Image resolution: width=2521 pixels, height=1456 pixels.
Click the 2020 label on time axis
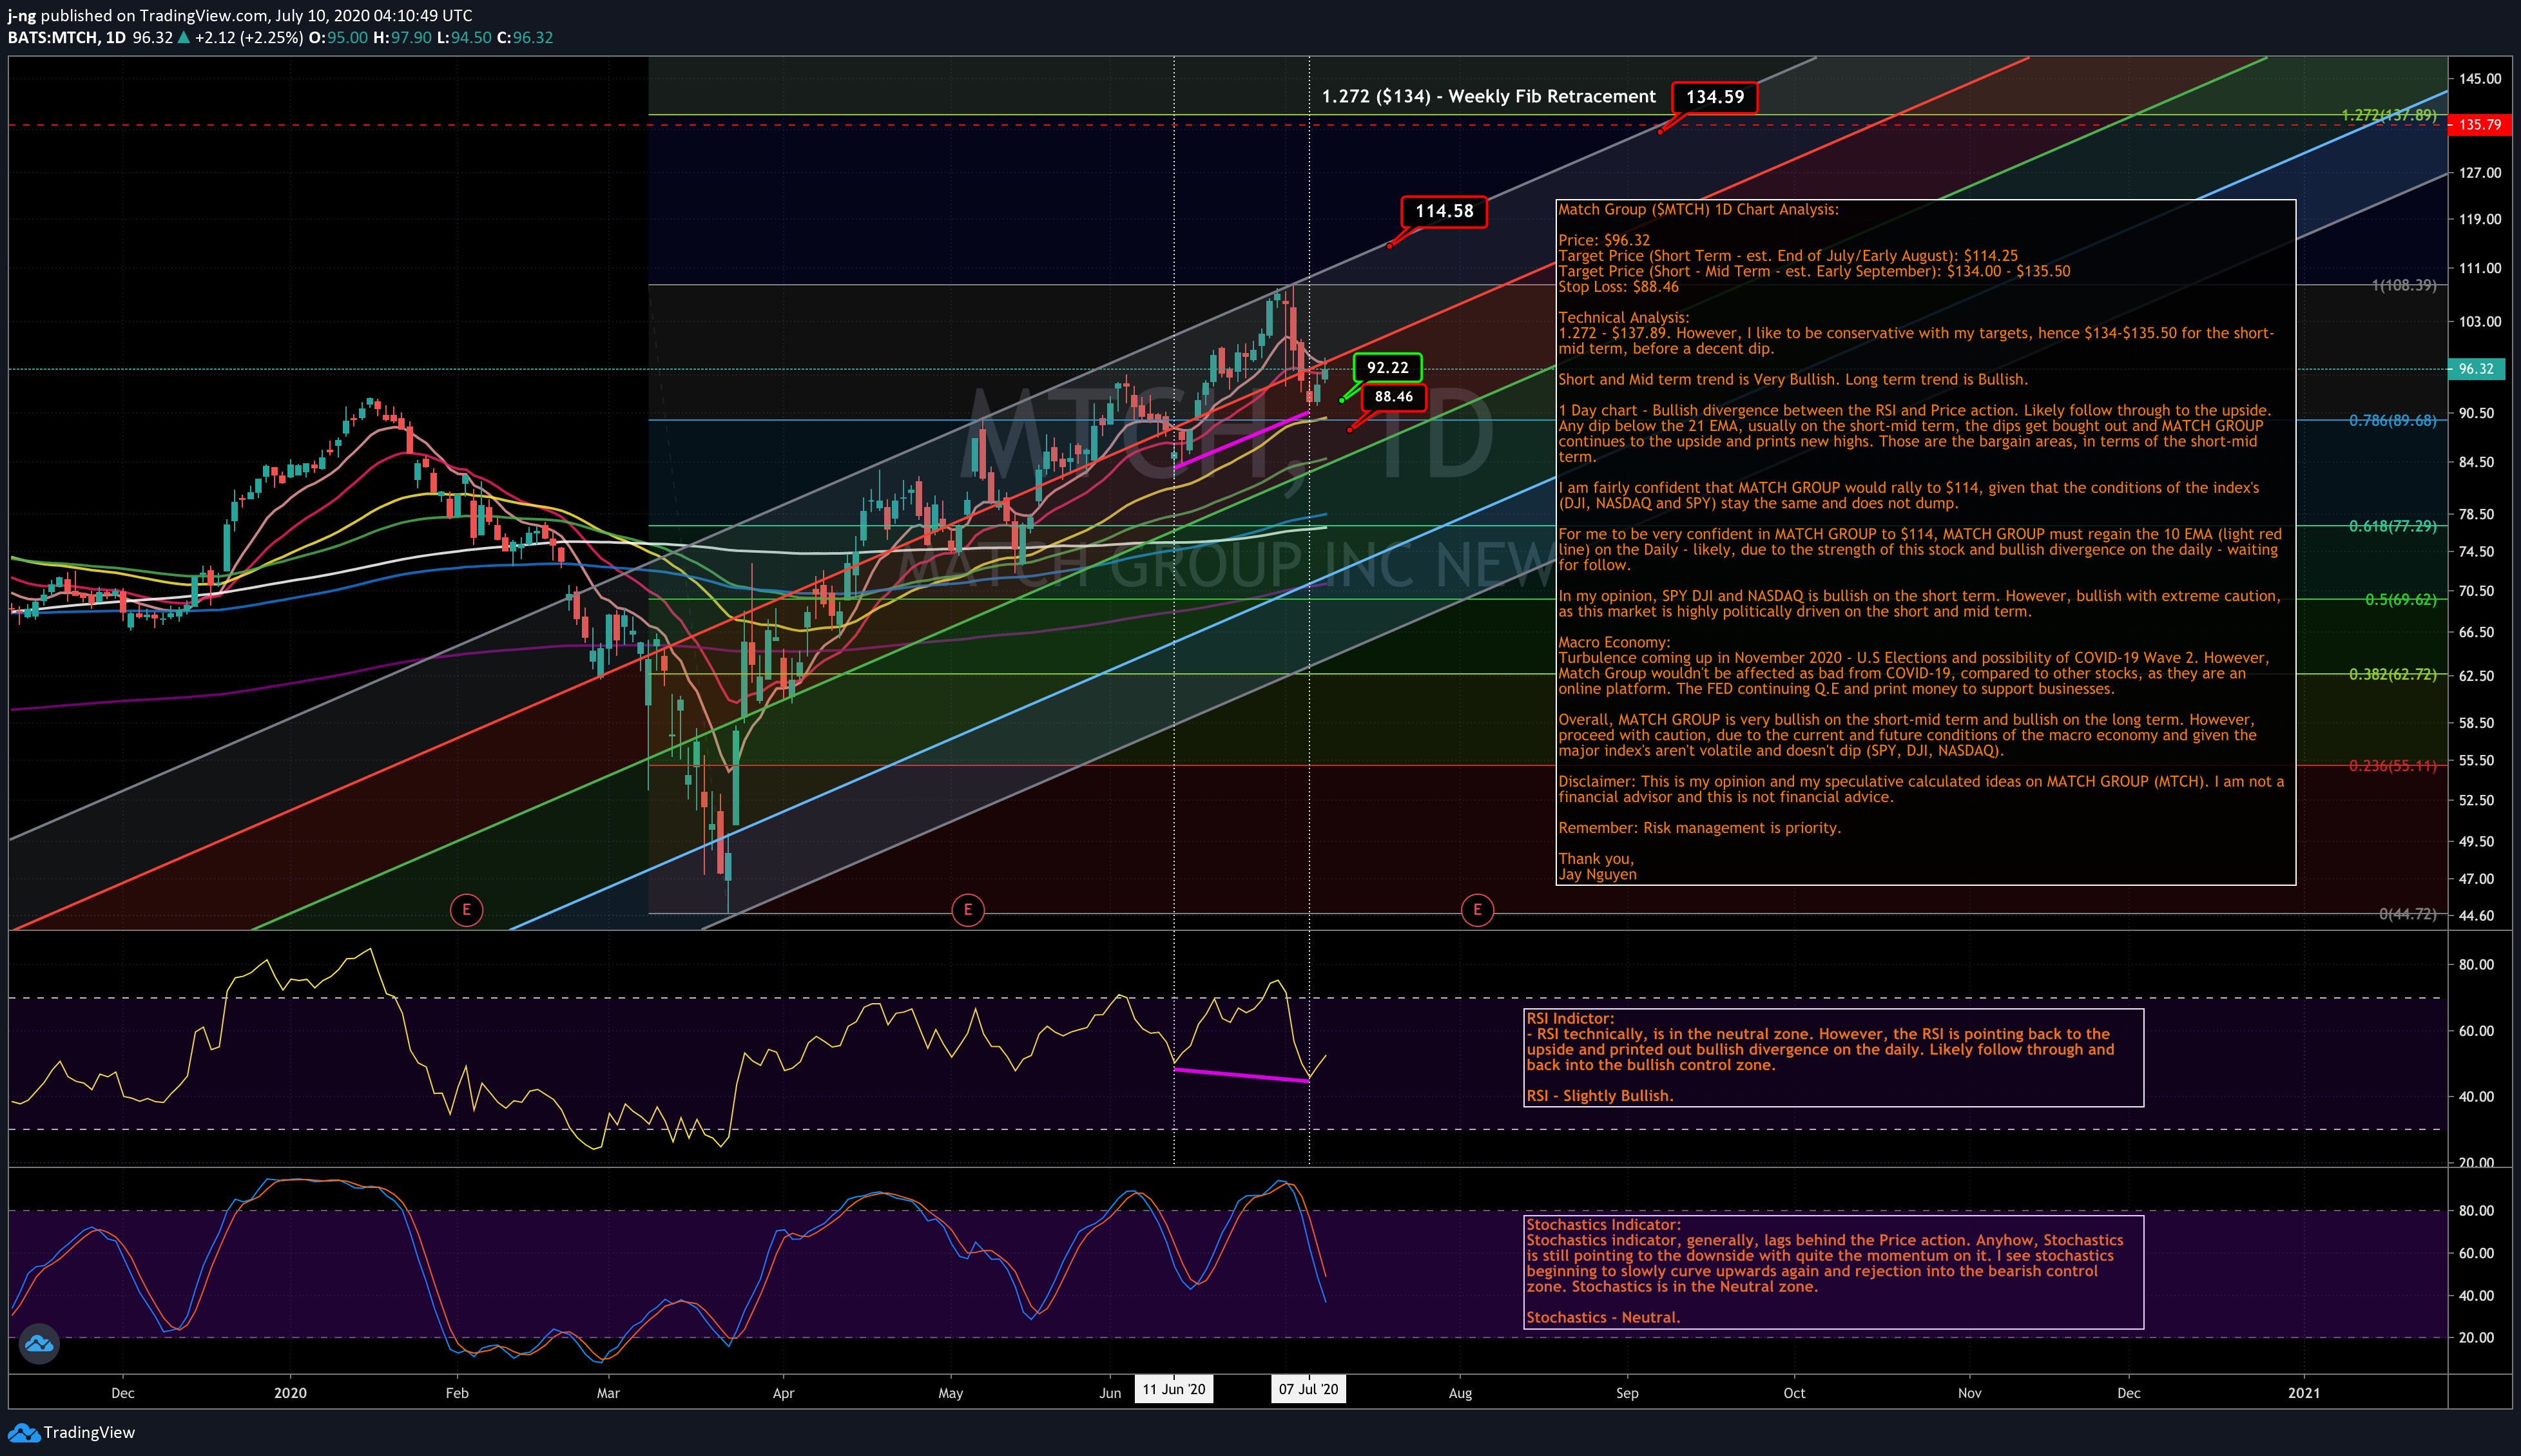290,1393
